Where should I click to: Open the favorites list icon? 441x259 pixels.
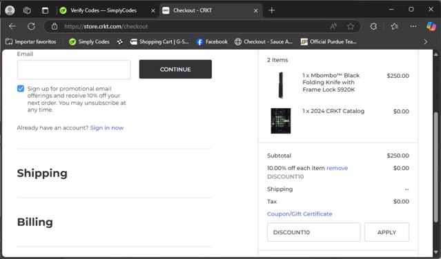(x=394, y=26)
